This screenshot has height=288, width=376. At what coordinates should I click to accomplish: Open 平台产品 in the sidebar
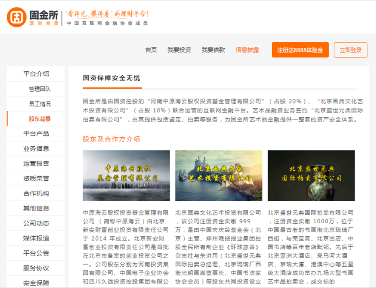[36, 134]
